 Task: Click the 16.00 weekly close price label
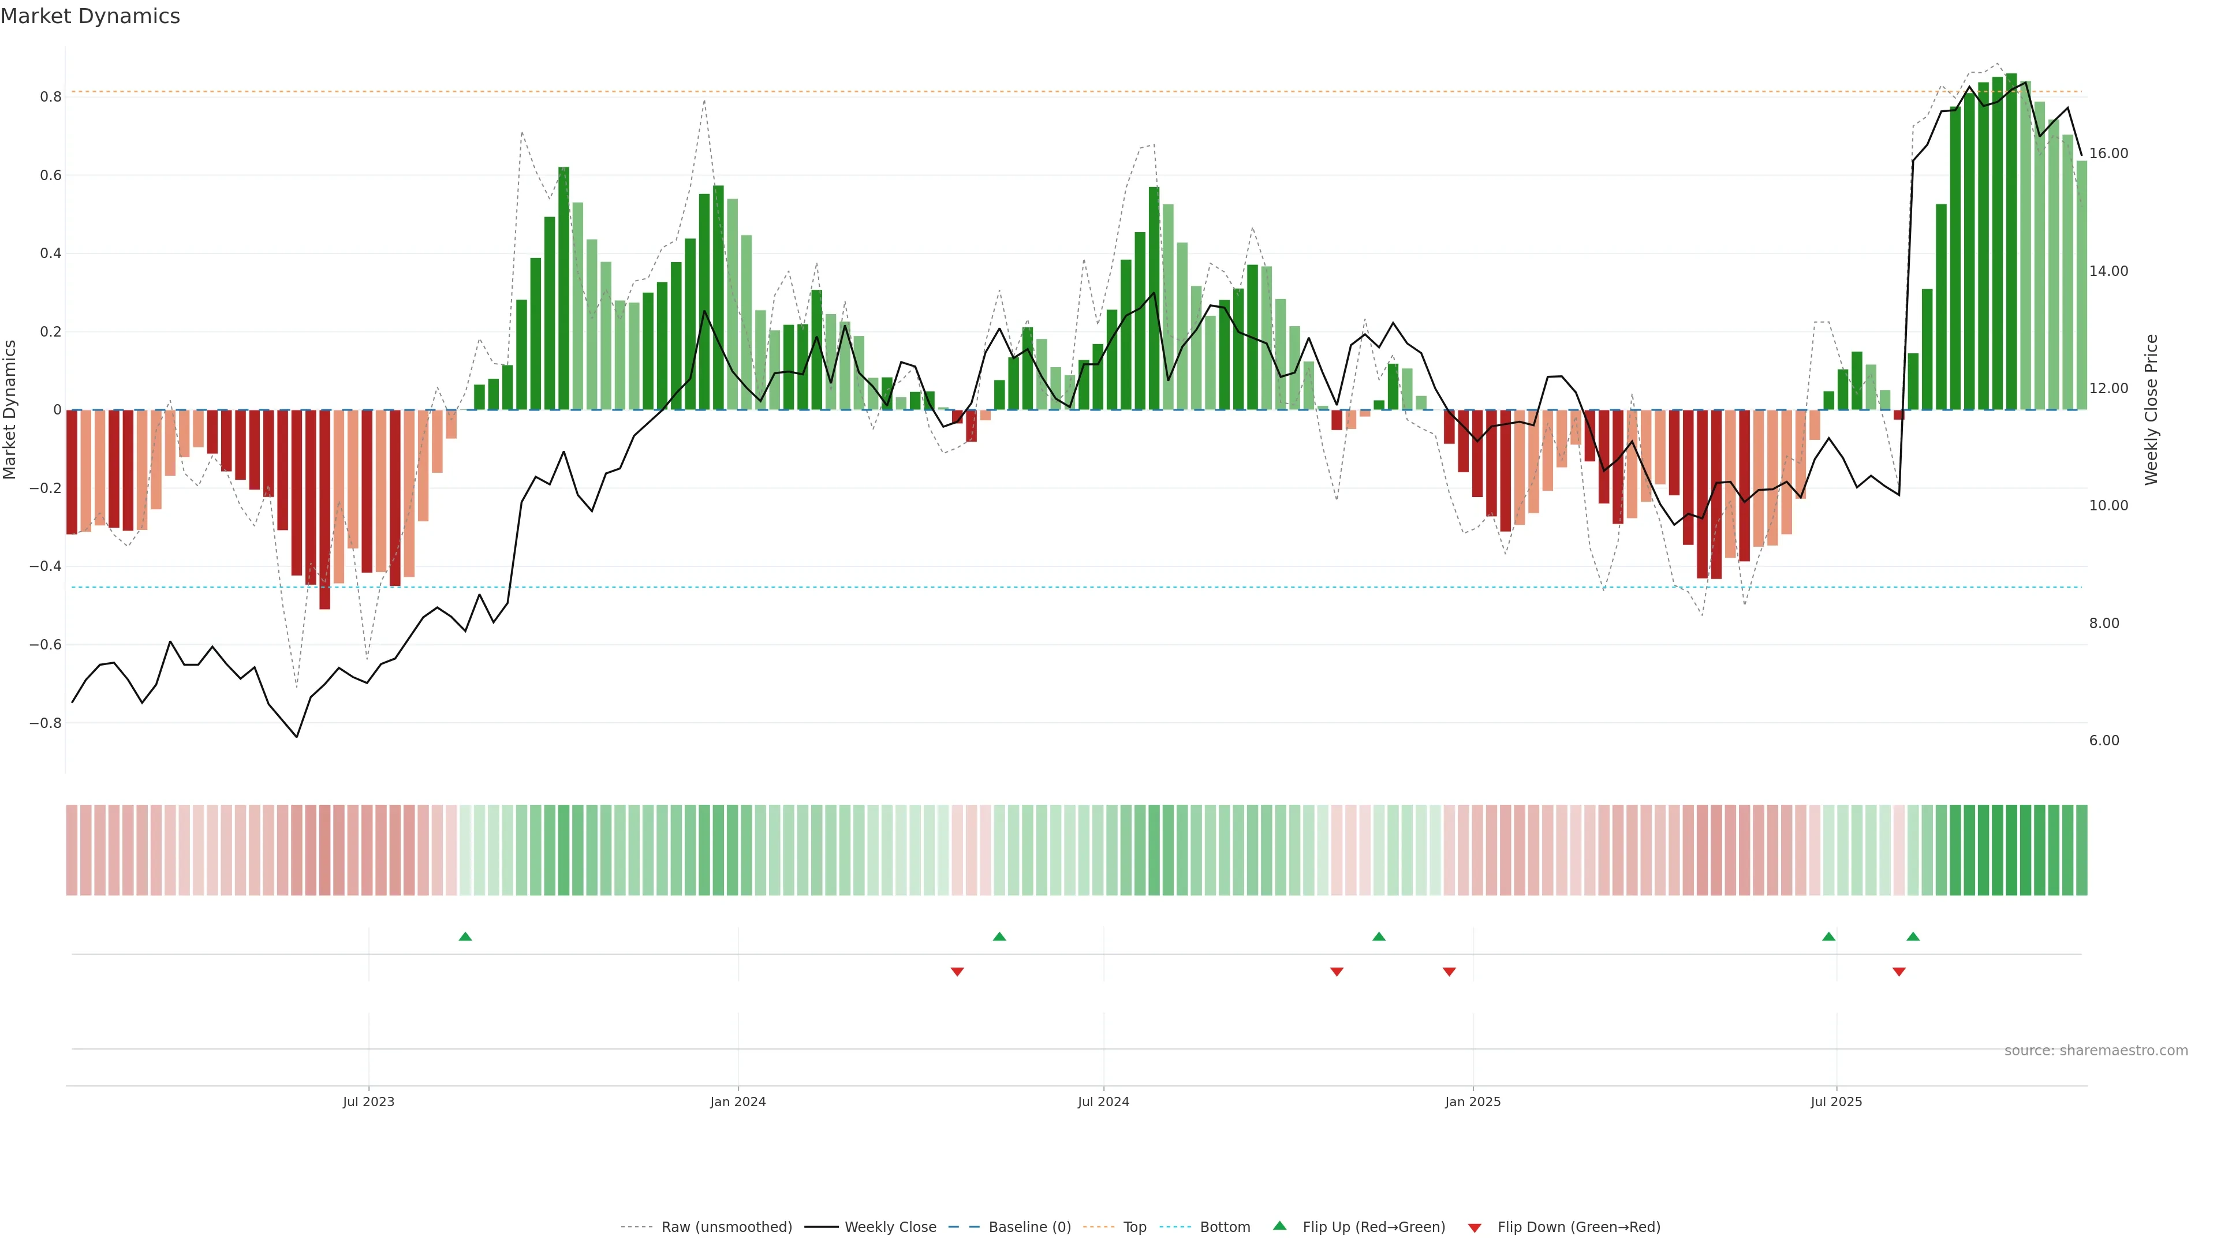tap(2108, 153)
